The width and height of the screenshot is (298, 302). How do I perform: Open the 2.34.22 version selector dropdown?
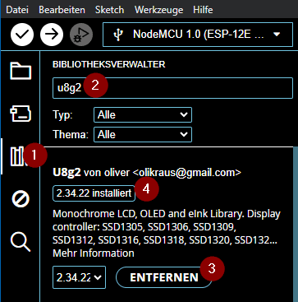point(79,277)
